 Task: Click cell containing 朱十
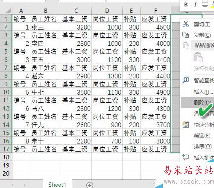coord(46,141)
